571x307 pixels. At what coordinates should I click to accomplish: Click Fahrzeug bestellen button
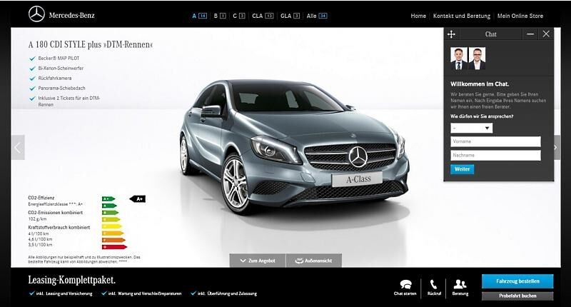[517, 281]
